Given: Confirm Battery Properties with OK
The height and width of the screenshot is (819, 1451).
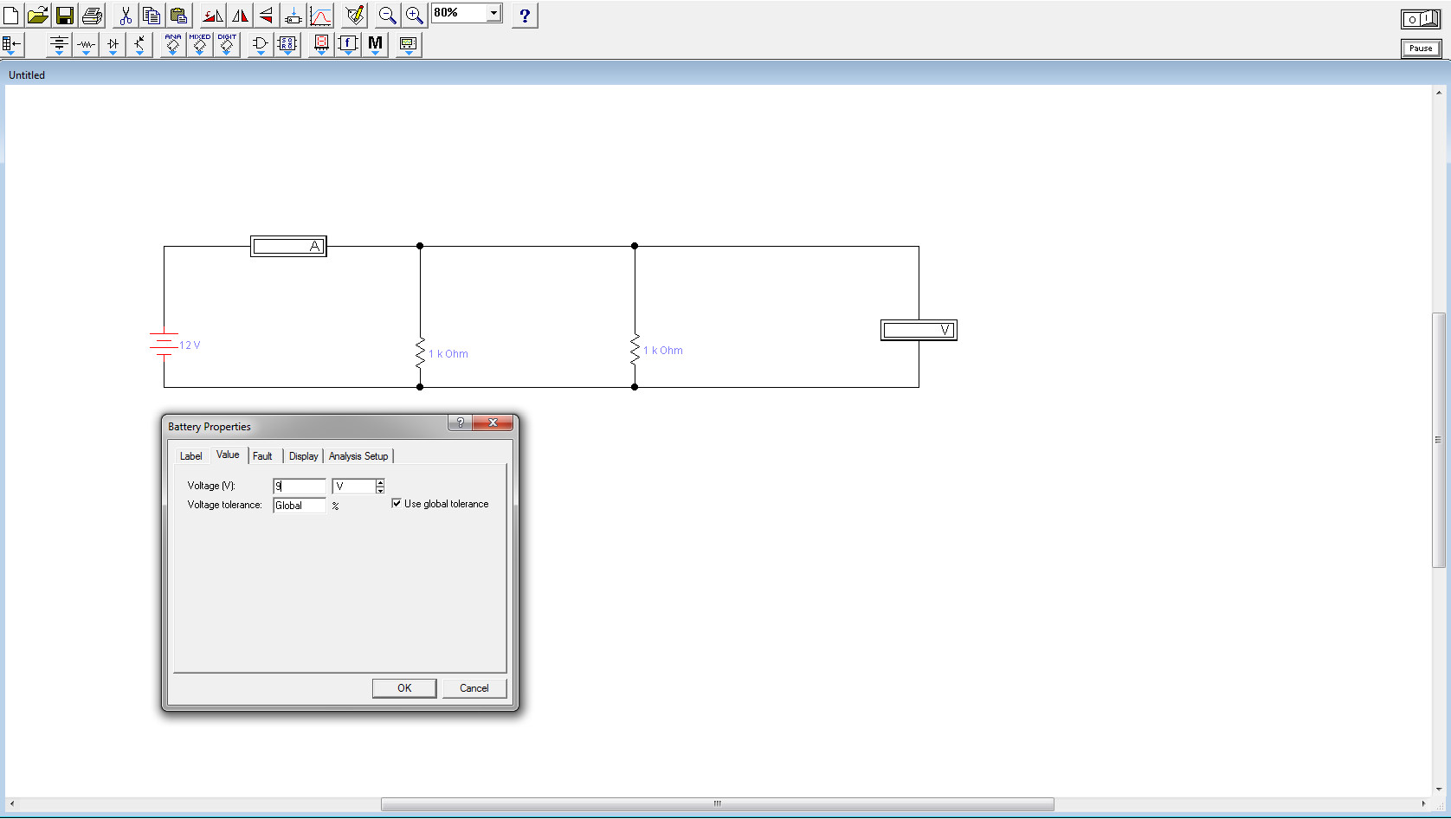Looking at the screenshot, I should 404,688.
